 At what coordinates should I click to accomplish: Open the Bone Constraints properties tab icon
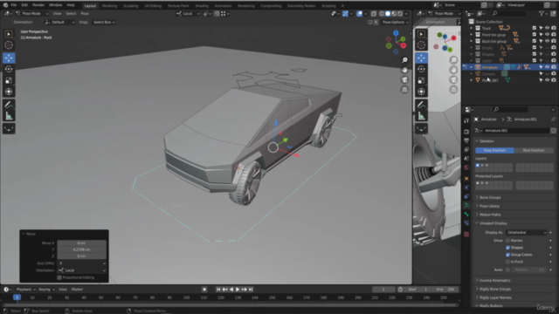point(466,223)
